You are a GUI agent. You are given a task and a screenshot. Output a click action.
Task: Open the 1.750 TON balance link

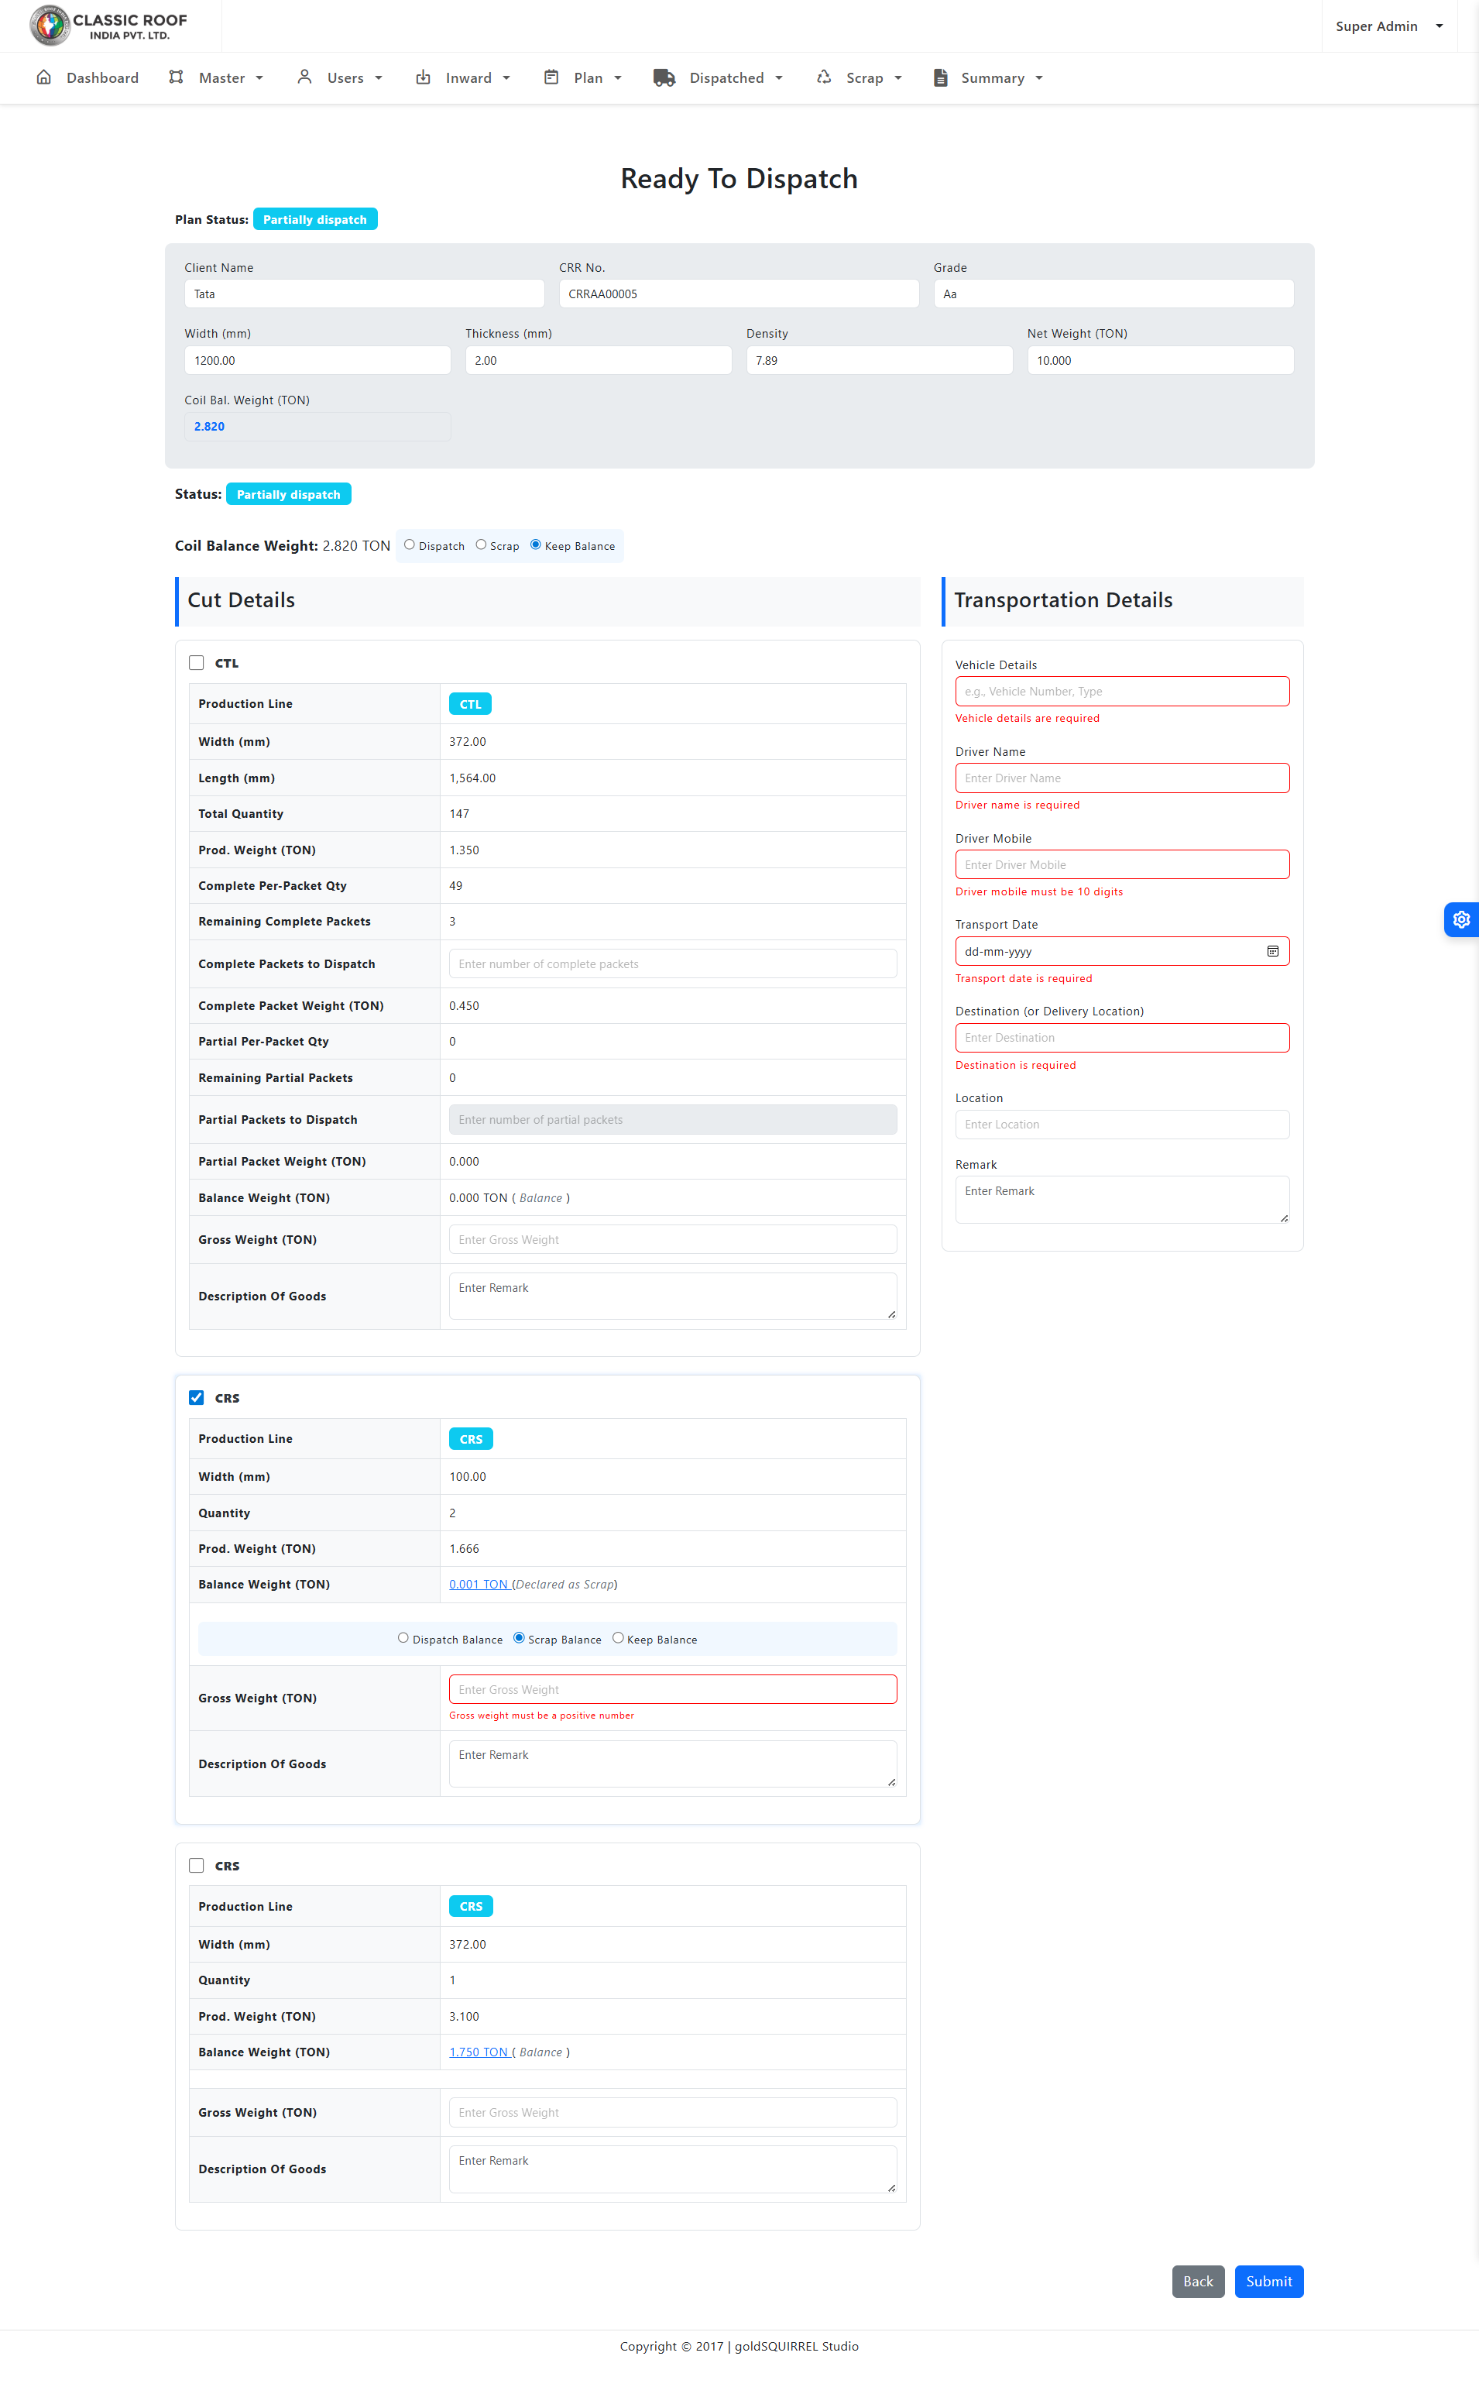(479, 2052)
